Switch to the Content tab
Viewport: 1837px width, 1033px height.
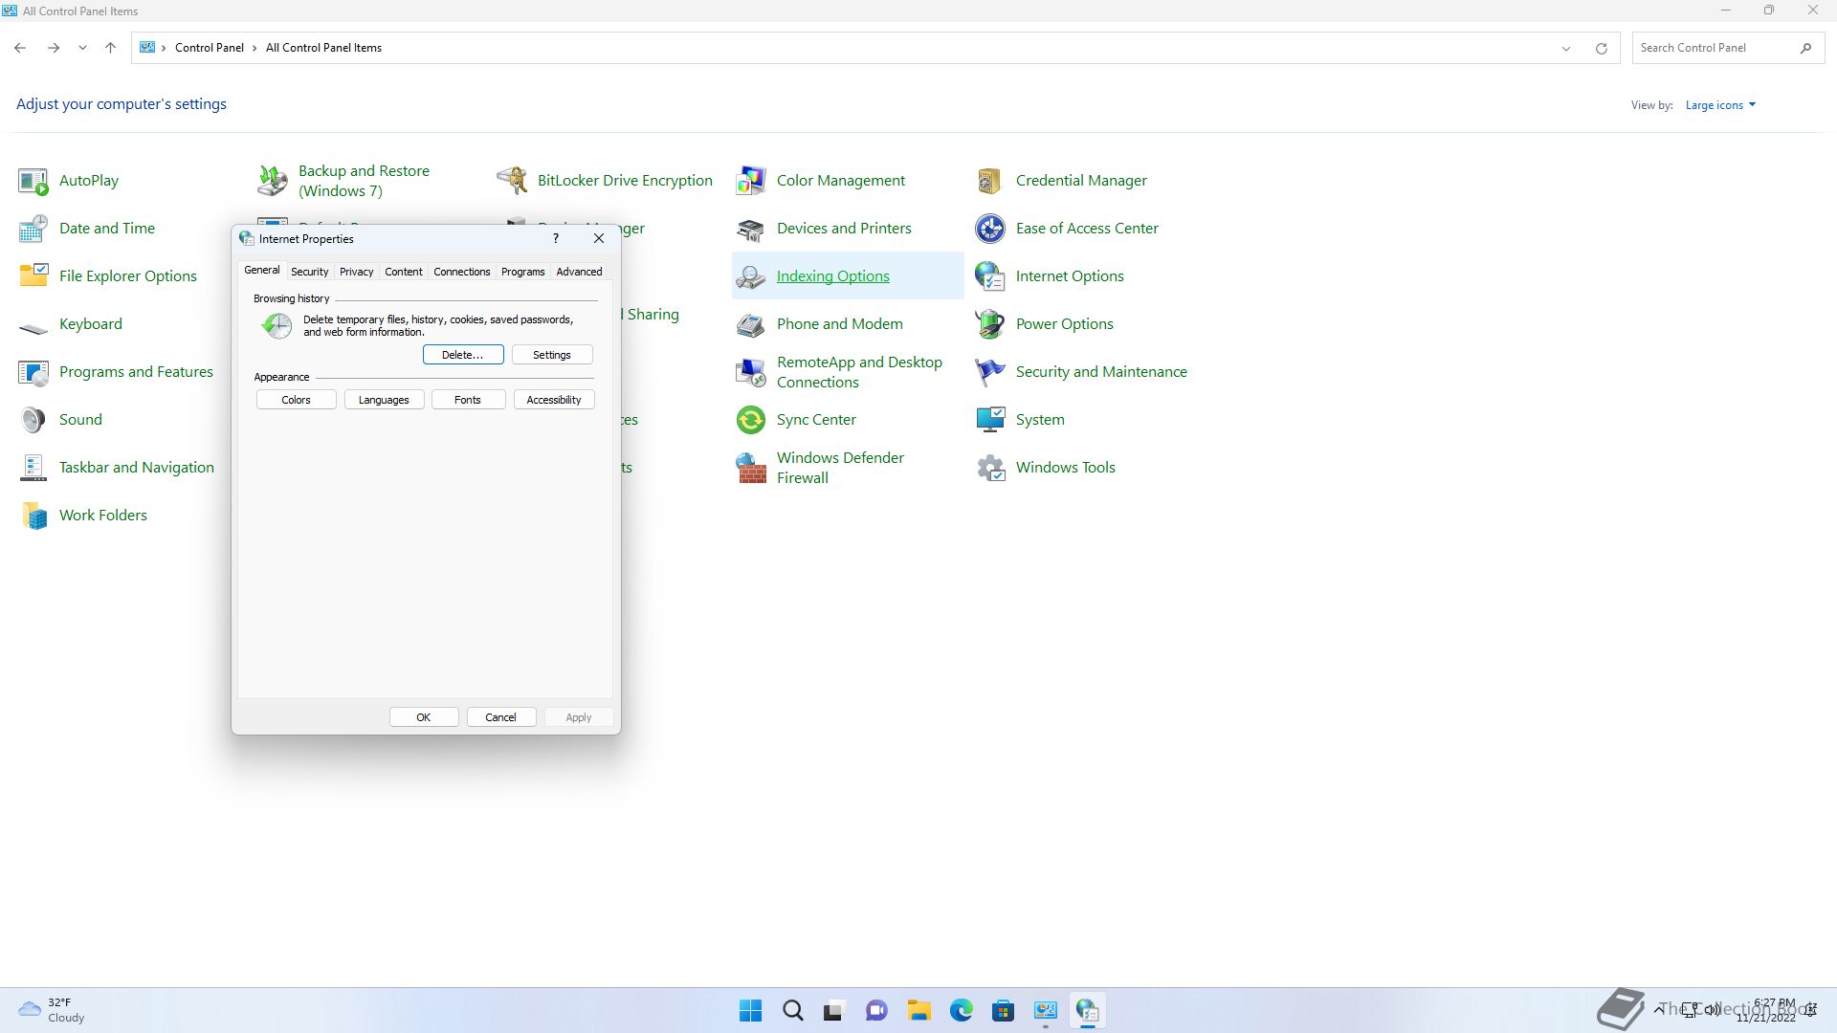pos(403,272)
